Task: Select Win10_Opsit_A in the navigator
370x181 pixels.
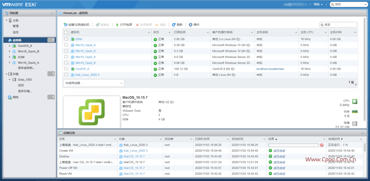Action: point(28,63)
